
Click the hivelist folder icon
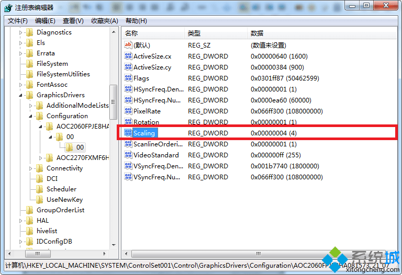pos(30,231)
